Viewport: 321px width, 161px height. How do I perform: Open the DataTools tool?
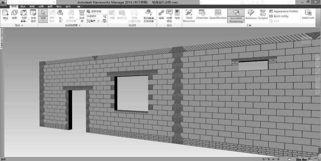click(x=308, y=14)
